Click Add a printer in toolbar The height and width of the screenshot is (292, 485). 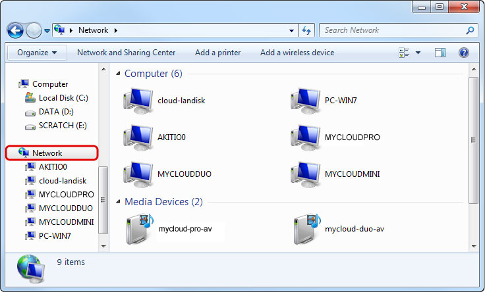(x=217, y=53)
